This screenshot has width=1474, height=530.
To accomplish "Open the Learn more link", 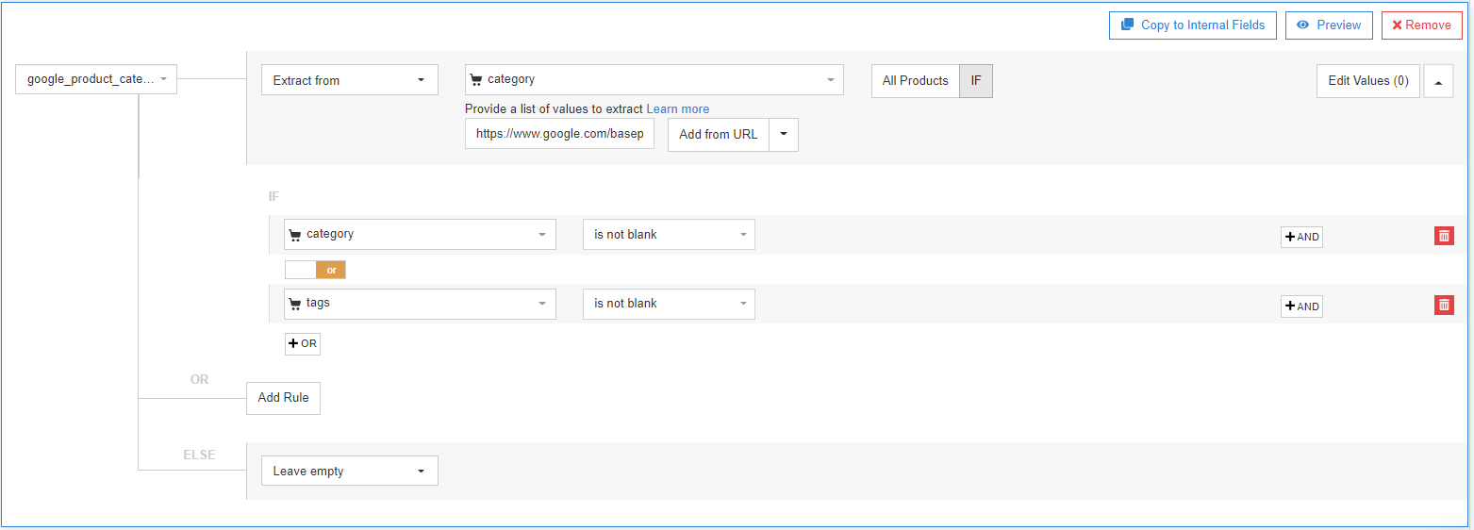I will (677, 109).
